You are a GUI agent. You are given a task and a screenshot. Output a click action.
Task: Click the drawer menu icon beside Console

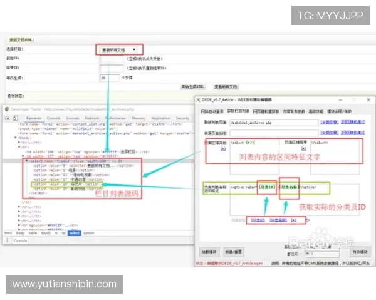coord(7,240)
